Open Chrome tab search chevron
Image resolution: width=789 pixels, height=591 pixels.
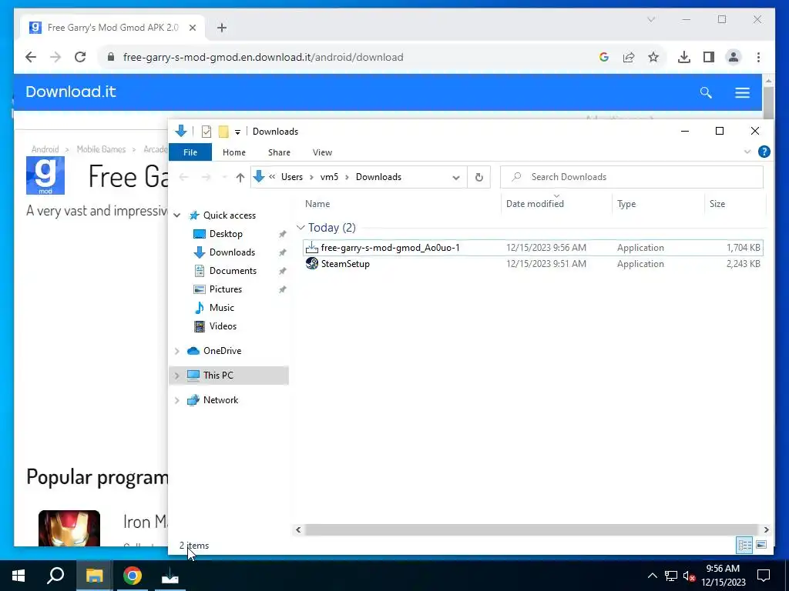tap(651, 19)
